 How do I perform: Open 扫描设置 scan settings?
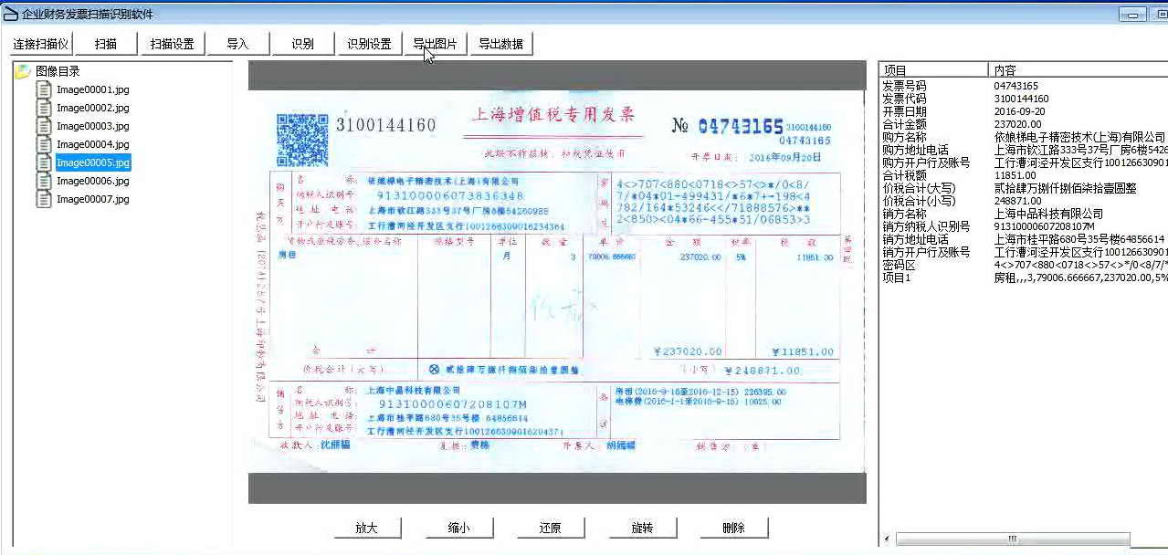[x=172, y=44]
